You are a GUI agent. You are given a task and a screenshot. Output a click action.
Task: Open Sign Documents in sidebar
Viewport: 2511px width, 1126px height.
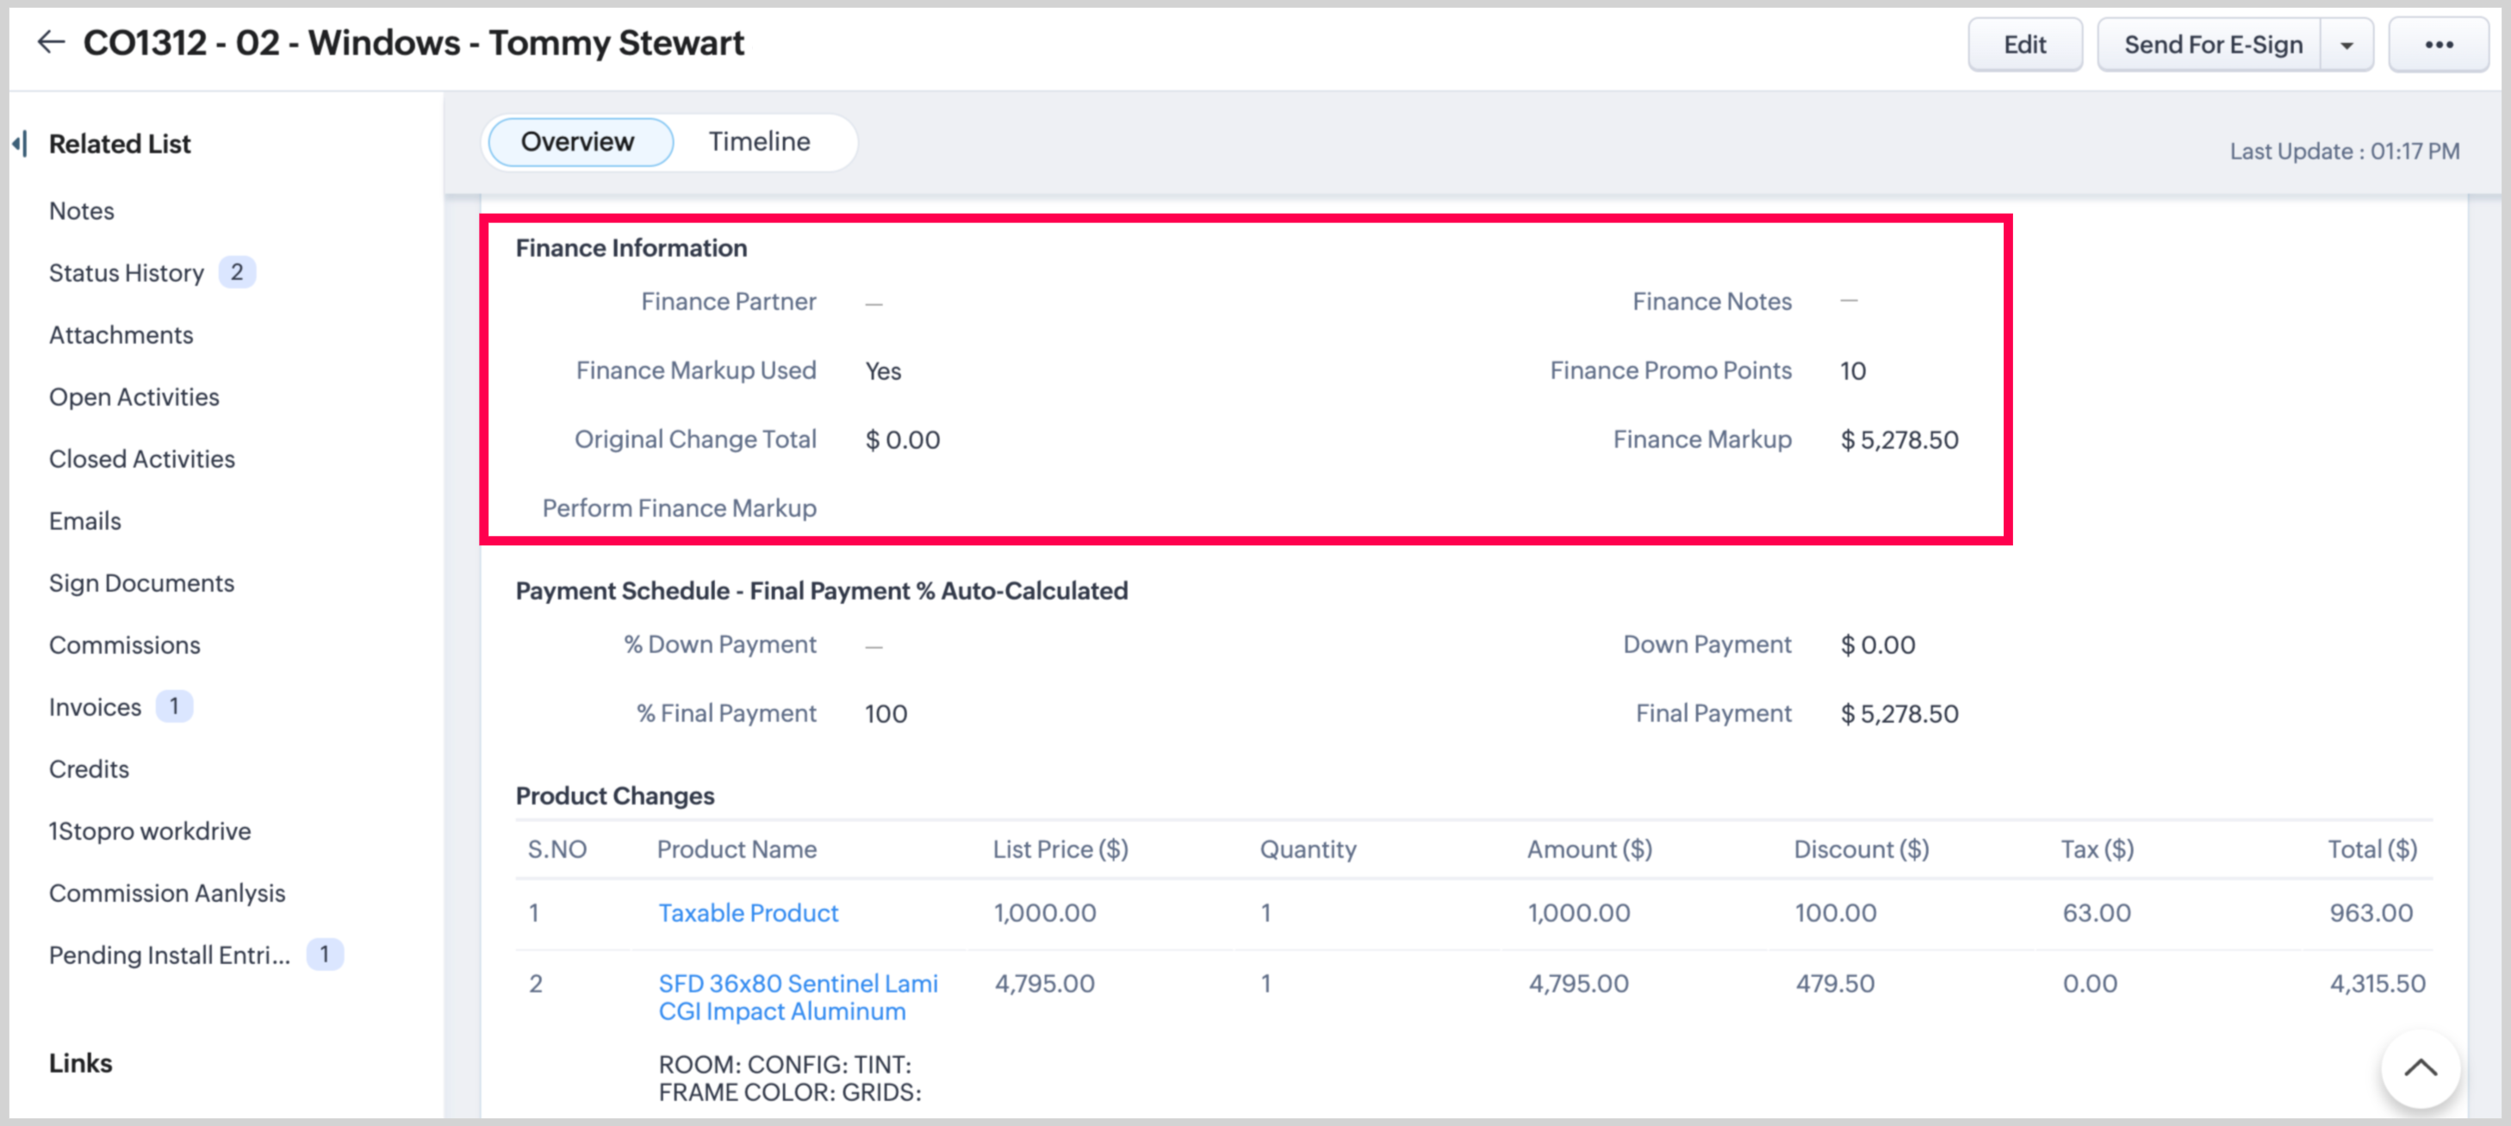point(141,583)
